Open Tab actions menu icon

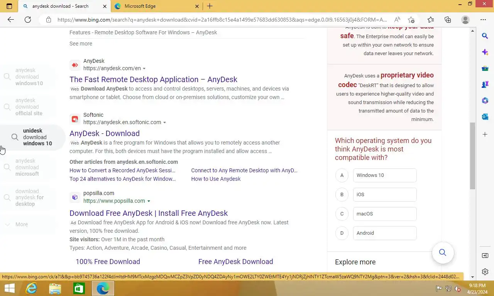coord(9,6)
